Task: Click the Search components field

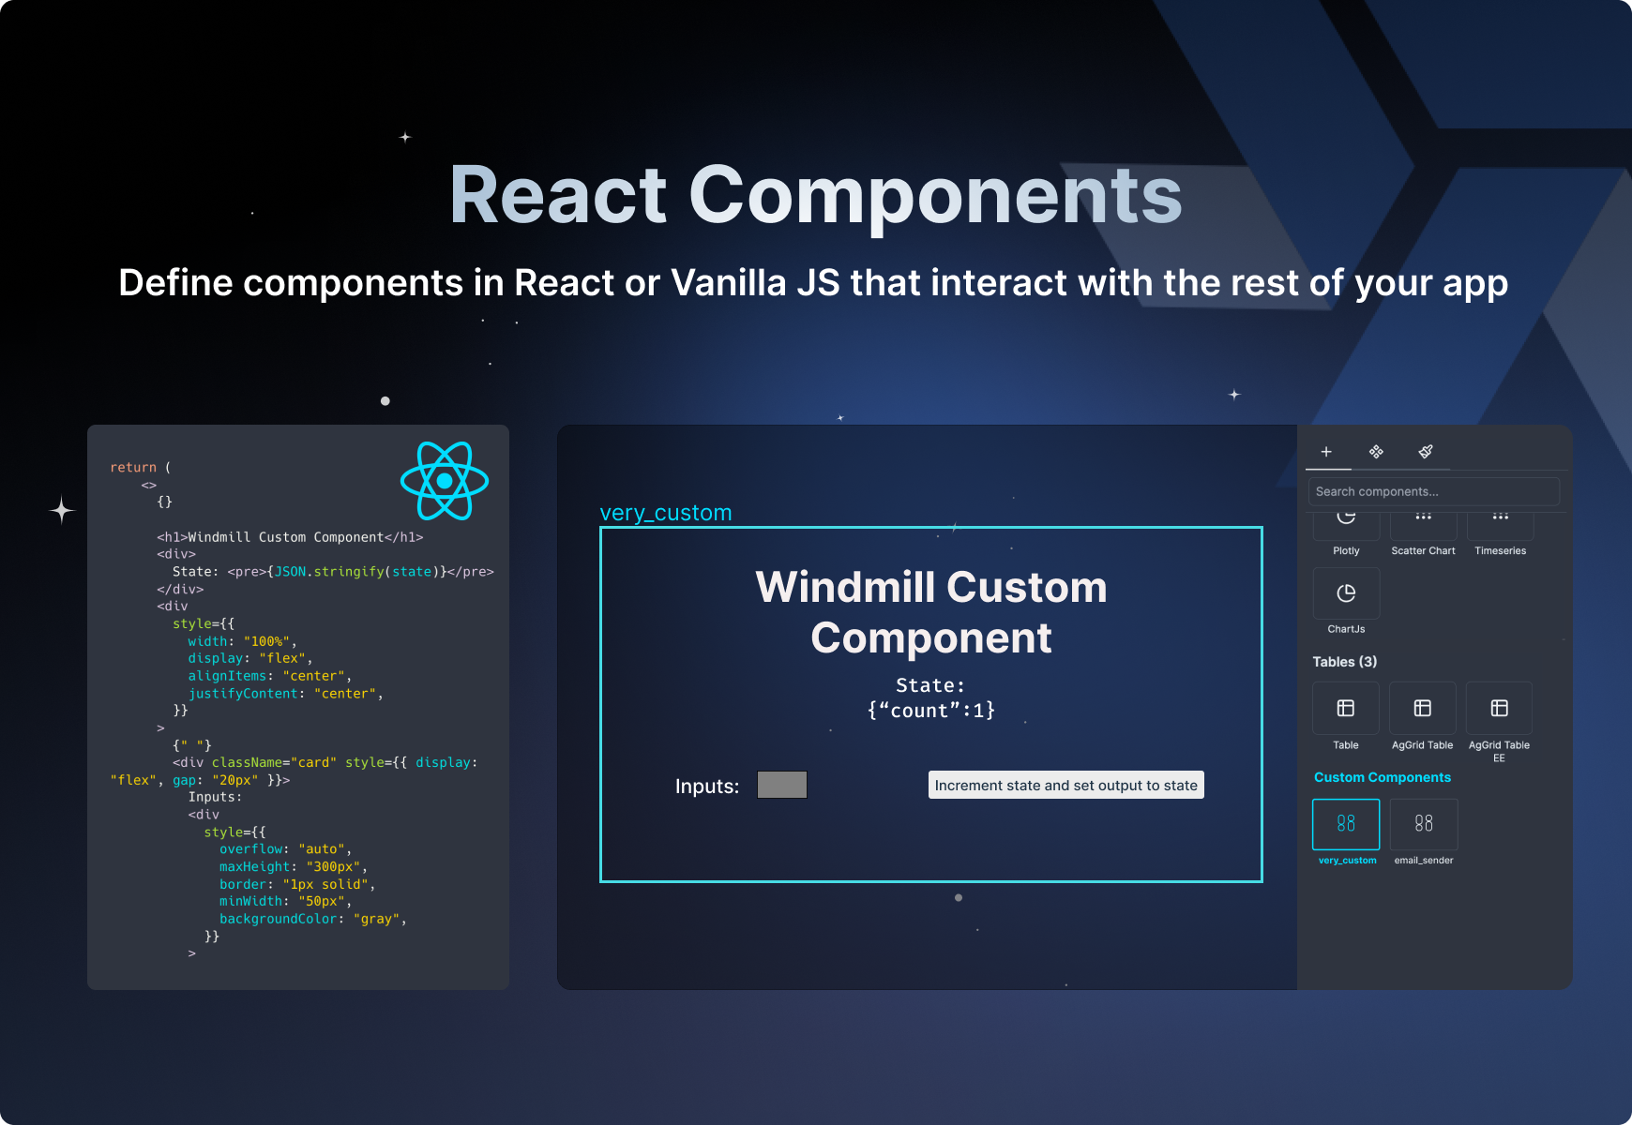Action: click(x=1434, y=491)
